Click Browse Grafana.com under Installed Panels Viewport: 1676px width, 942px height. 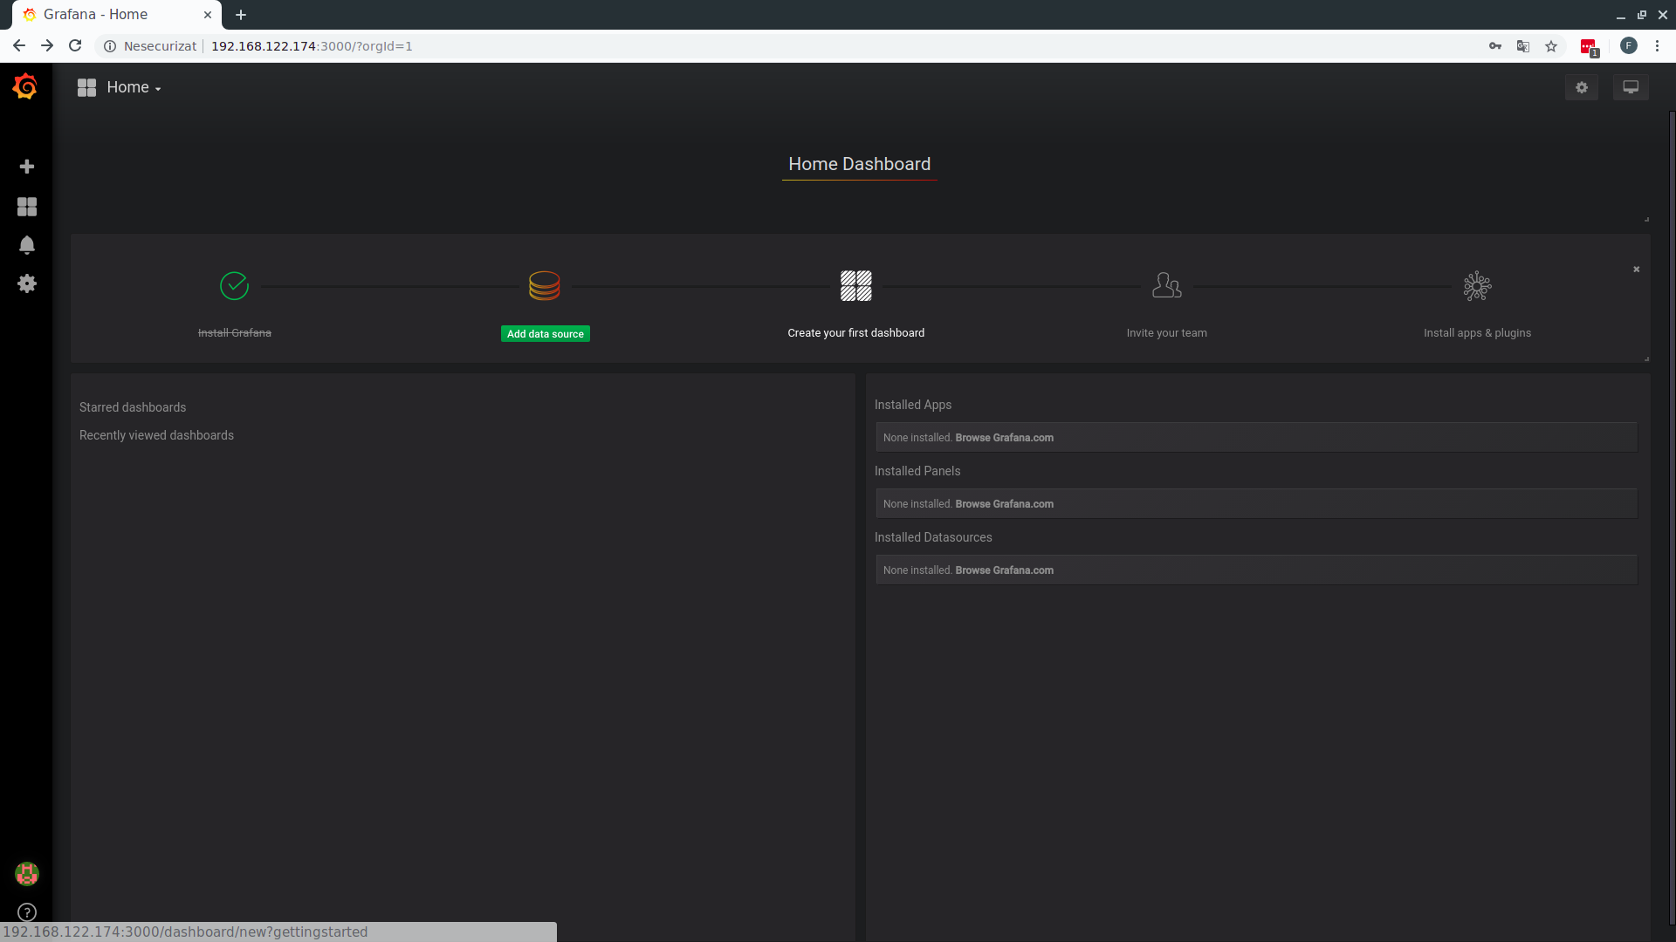tap(1005, 504)
